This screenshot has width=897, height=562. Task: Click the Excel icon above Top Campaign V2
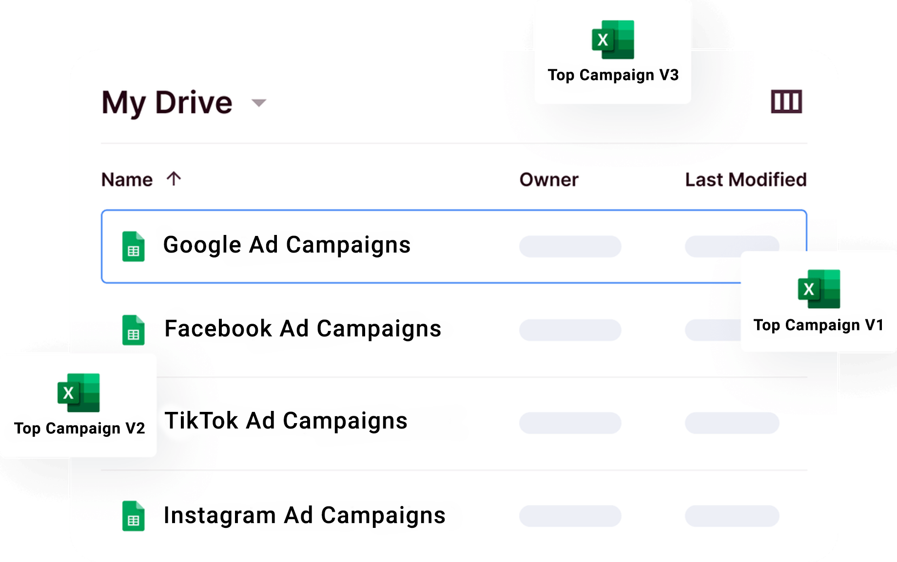tap(78, 393)
